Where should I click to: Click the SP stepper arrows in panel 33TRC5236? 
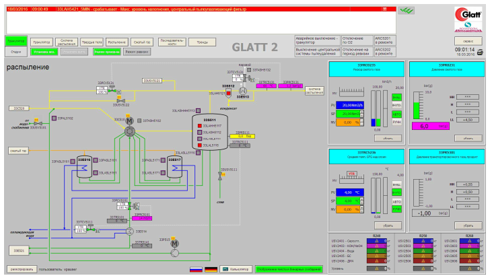[362, 201]
